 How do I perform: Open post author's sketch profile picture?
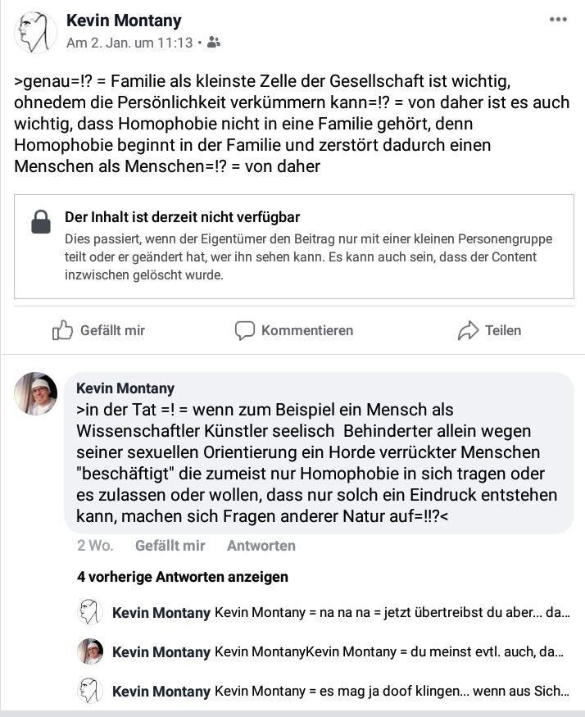coord(36,32)
